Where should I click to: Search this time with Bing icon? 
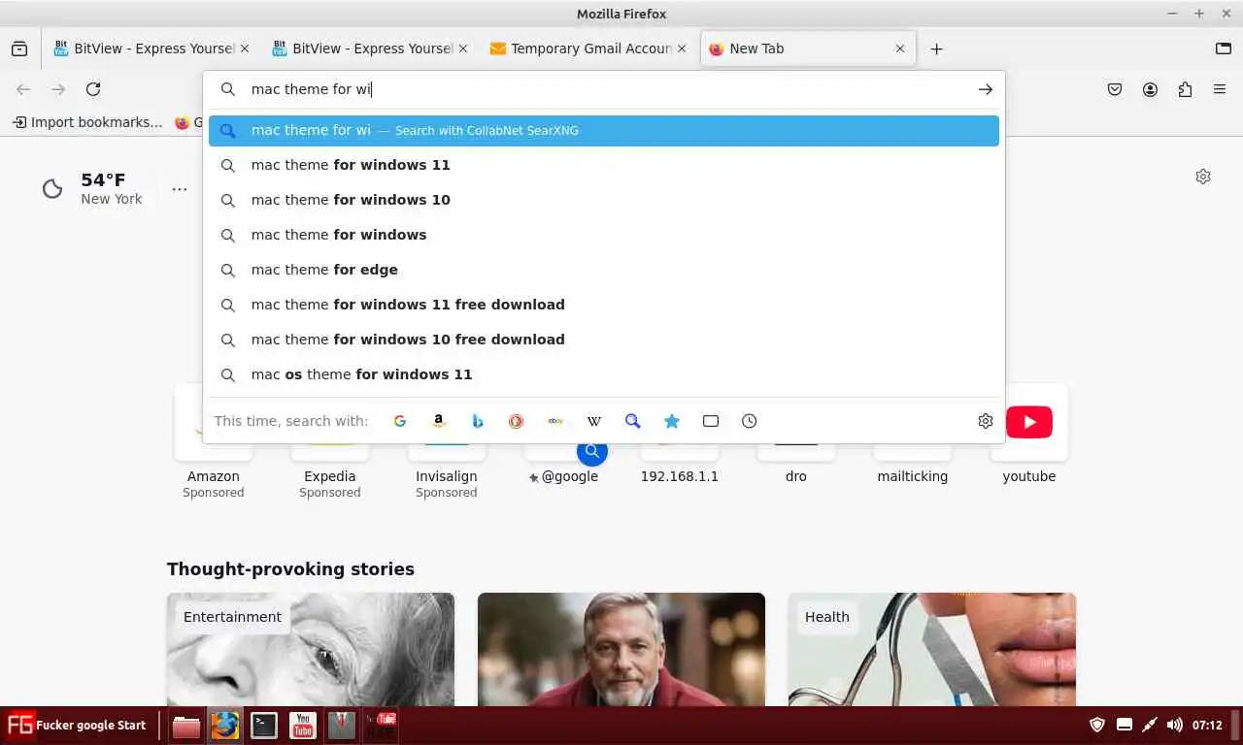pyautogui.click(x=478, y=421)
